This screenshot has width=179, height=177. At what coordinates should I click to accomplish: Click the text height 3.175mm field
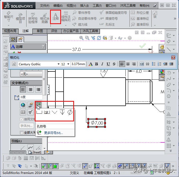(78, 64)
